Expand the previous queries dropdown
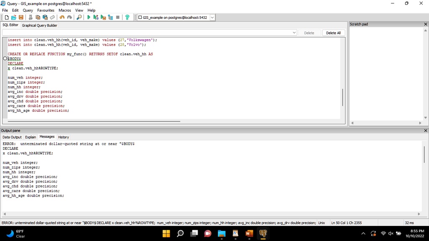Viewport: 429px width, 241px height. (x=294, y=33)
